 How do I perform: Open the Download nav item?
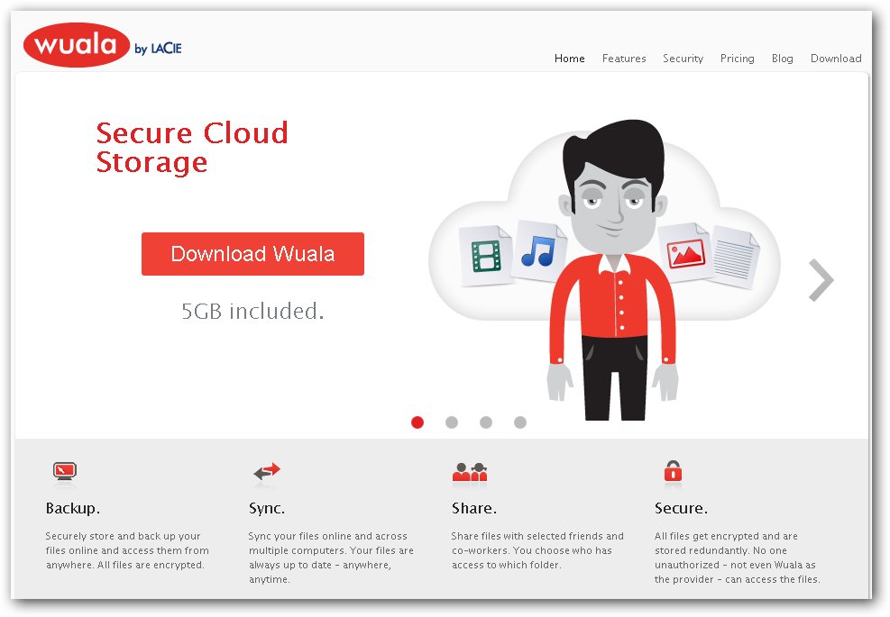point(836,59)
